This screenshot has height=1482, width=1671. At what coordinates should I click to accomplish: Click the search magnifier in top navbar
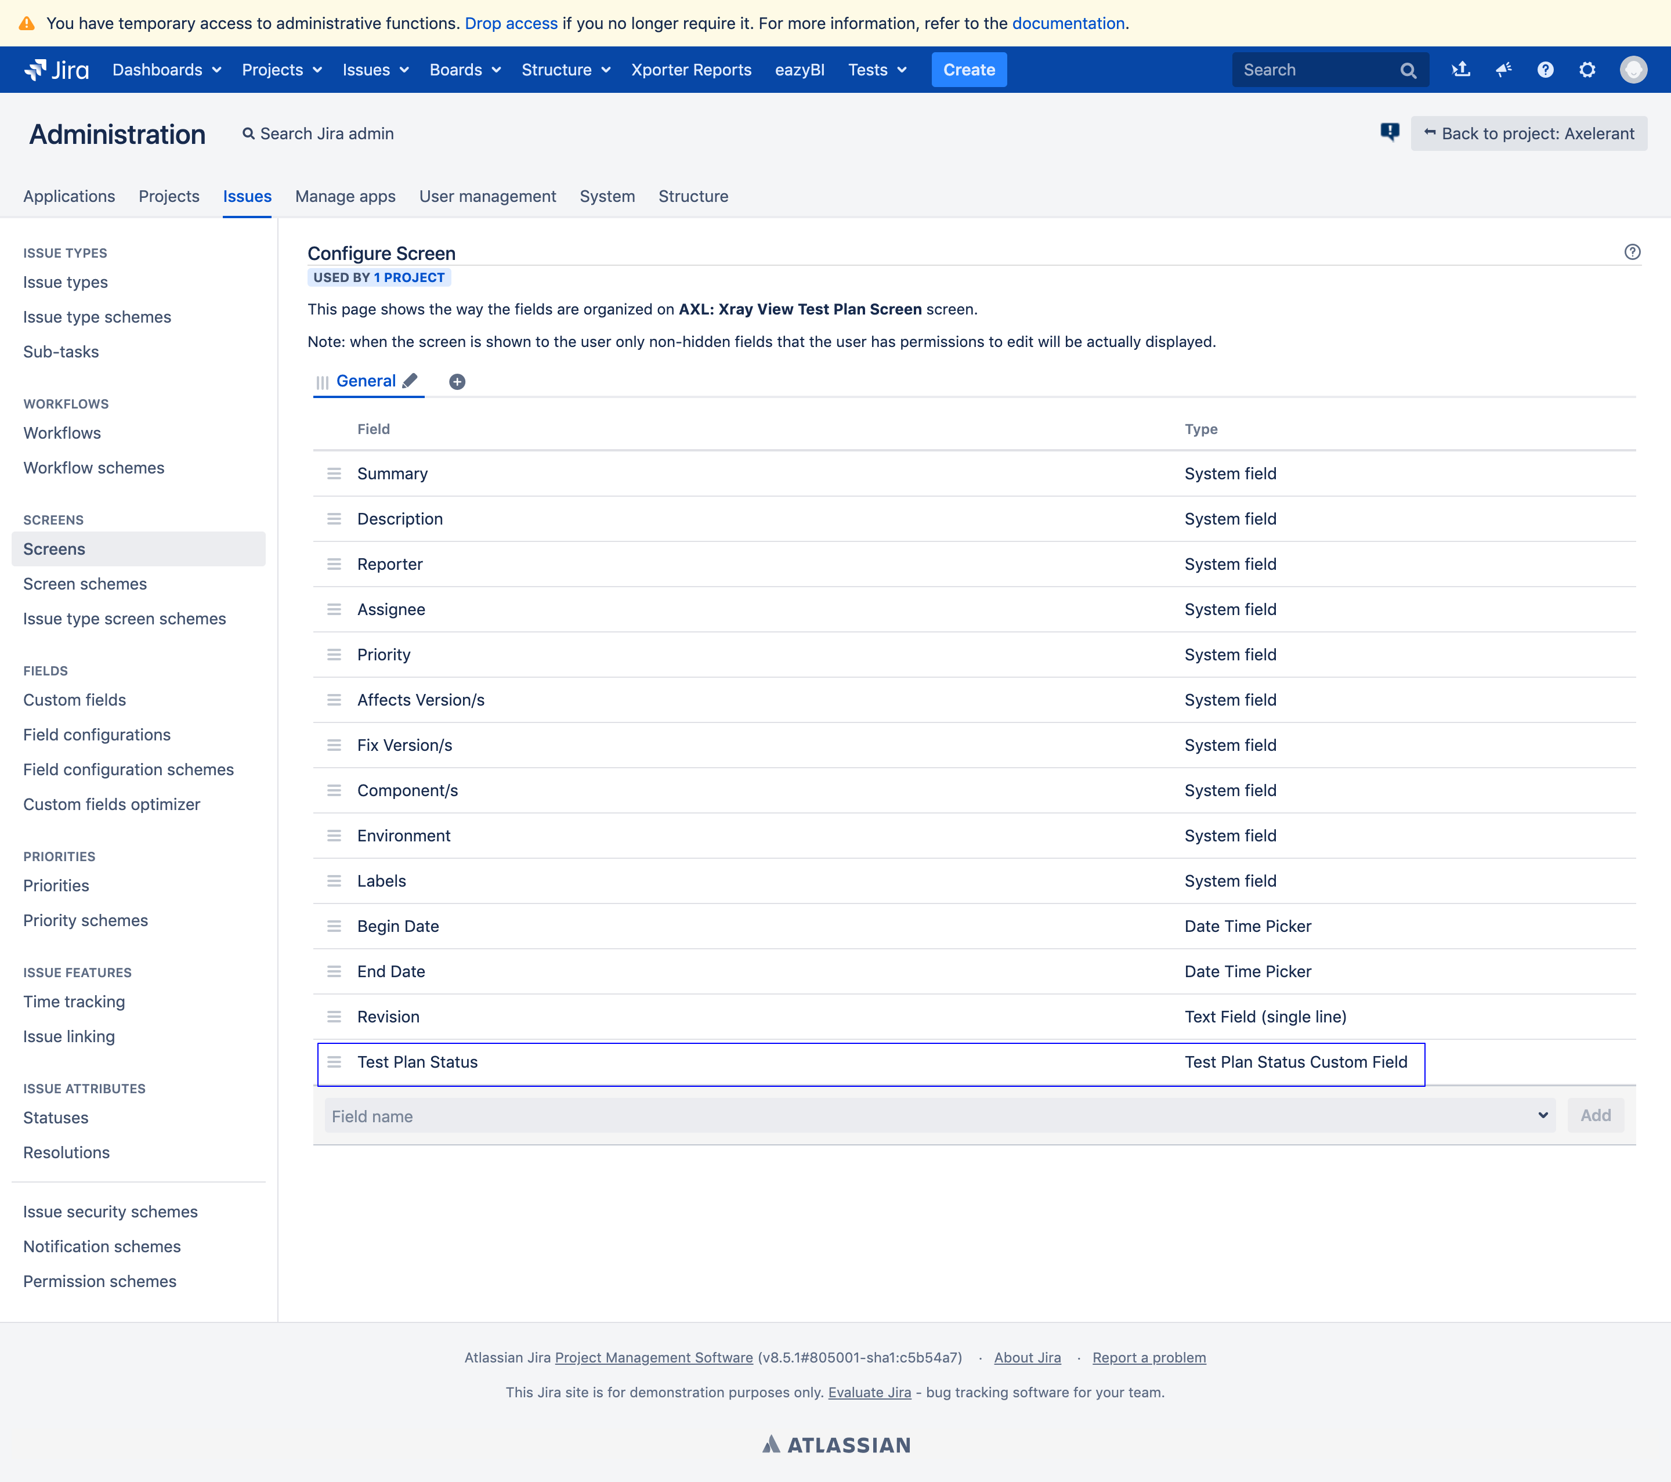(x=1409, y=70)
